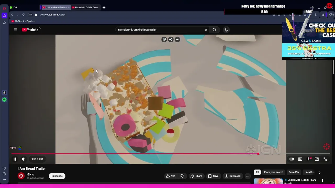Reload the page with refresh icon
This screenshot has height=188, width=335.
click(x=24, y=15)
